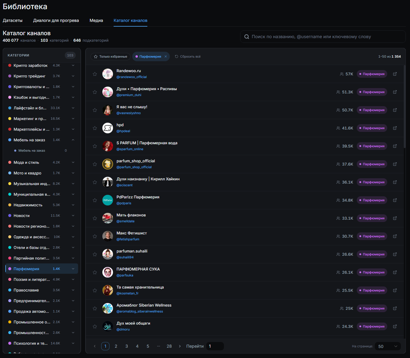Open the @sparfum_online username link

tap(130, 149)
